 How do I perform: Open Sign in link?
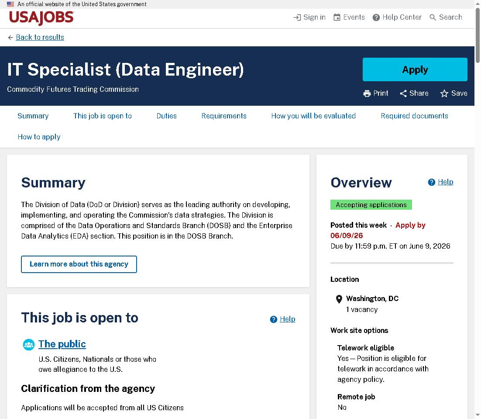[x=314, y=17]
